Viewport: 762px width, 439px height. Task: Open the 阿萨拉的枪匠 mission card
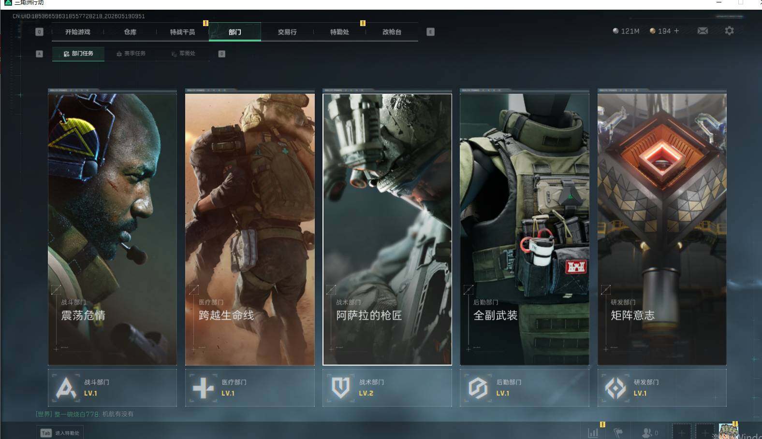(x=387, y=229)
